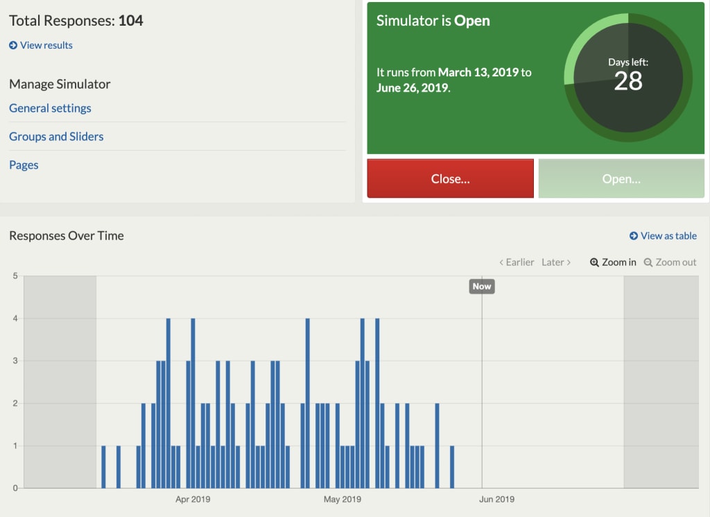The height and width of the screenshot is (517, 710).
Task: Go to Groups and Sliders
Action: 56,137
